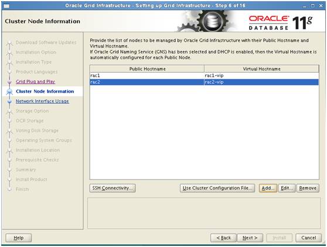Click the Finish step label
This screenshot has width=327, height=247.
coord(22,190)
